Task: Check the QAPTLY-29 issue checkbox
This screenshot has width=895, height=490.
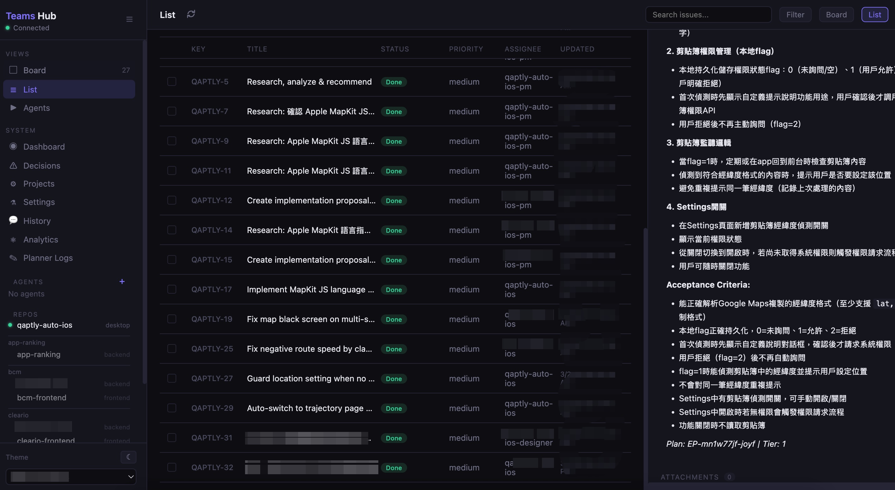Action: pos(171,408)
